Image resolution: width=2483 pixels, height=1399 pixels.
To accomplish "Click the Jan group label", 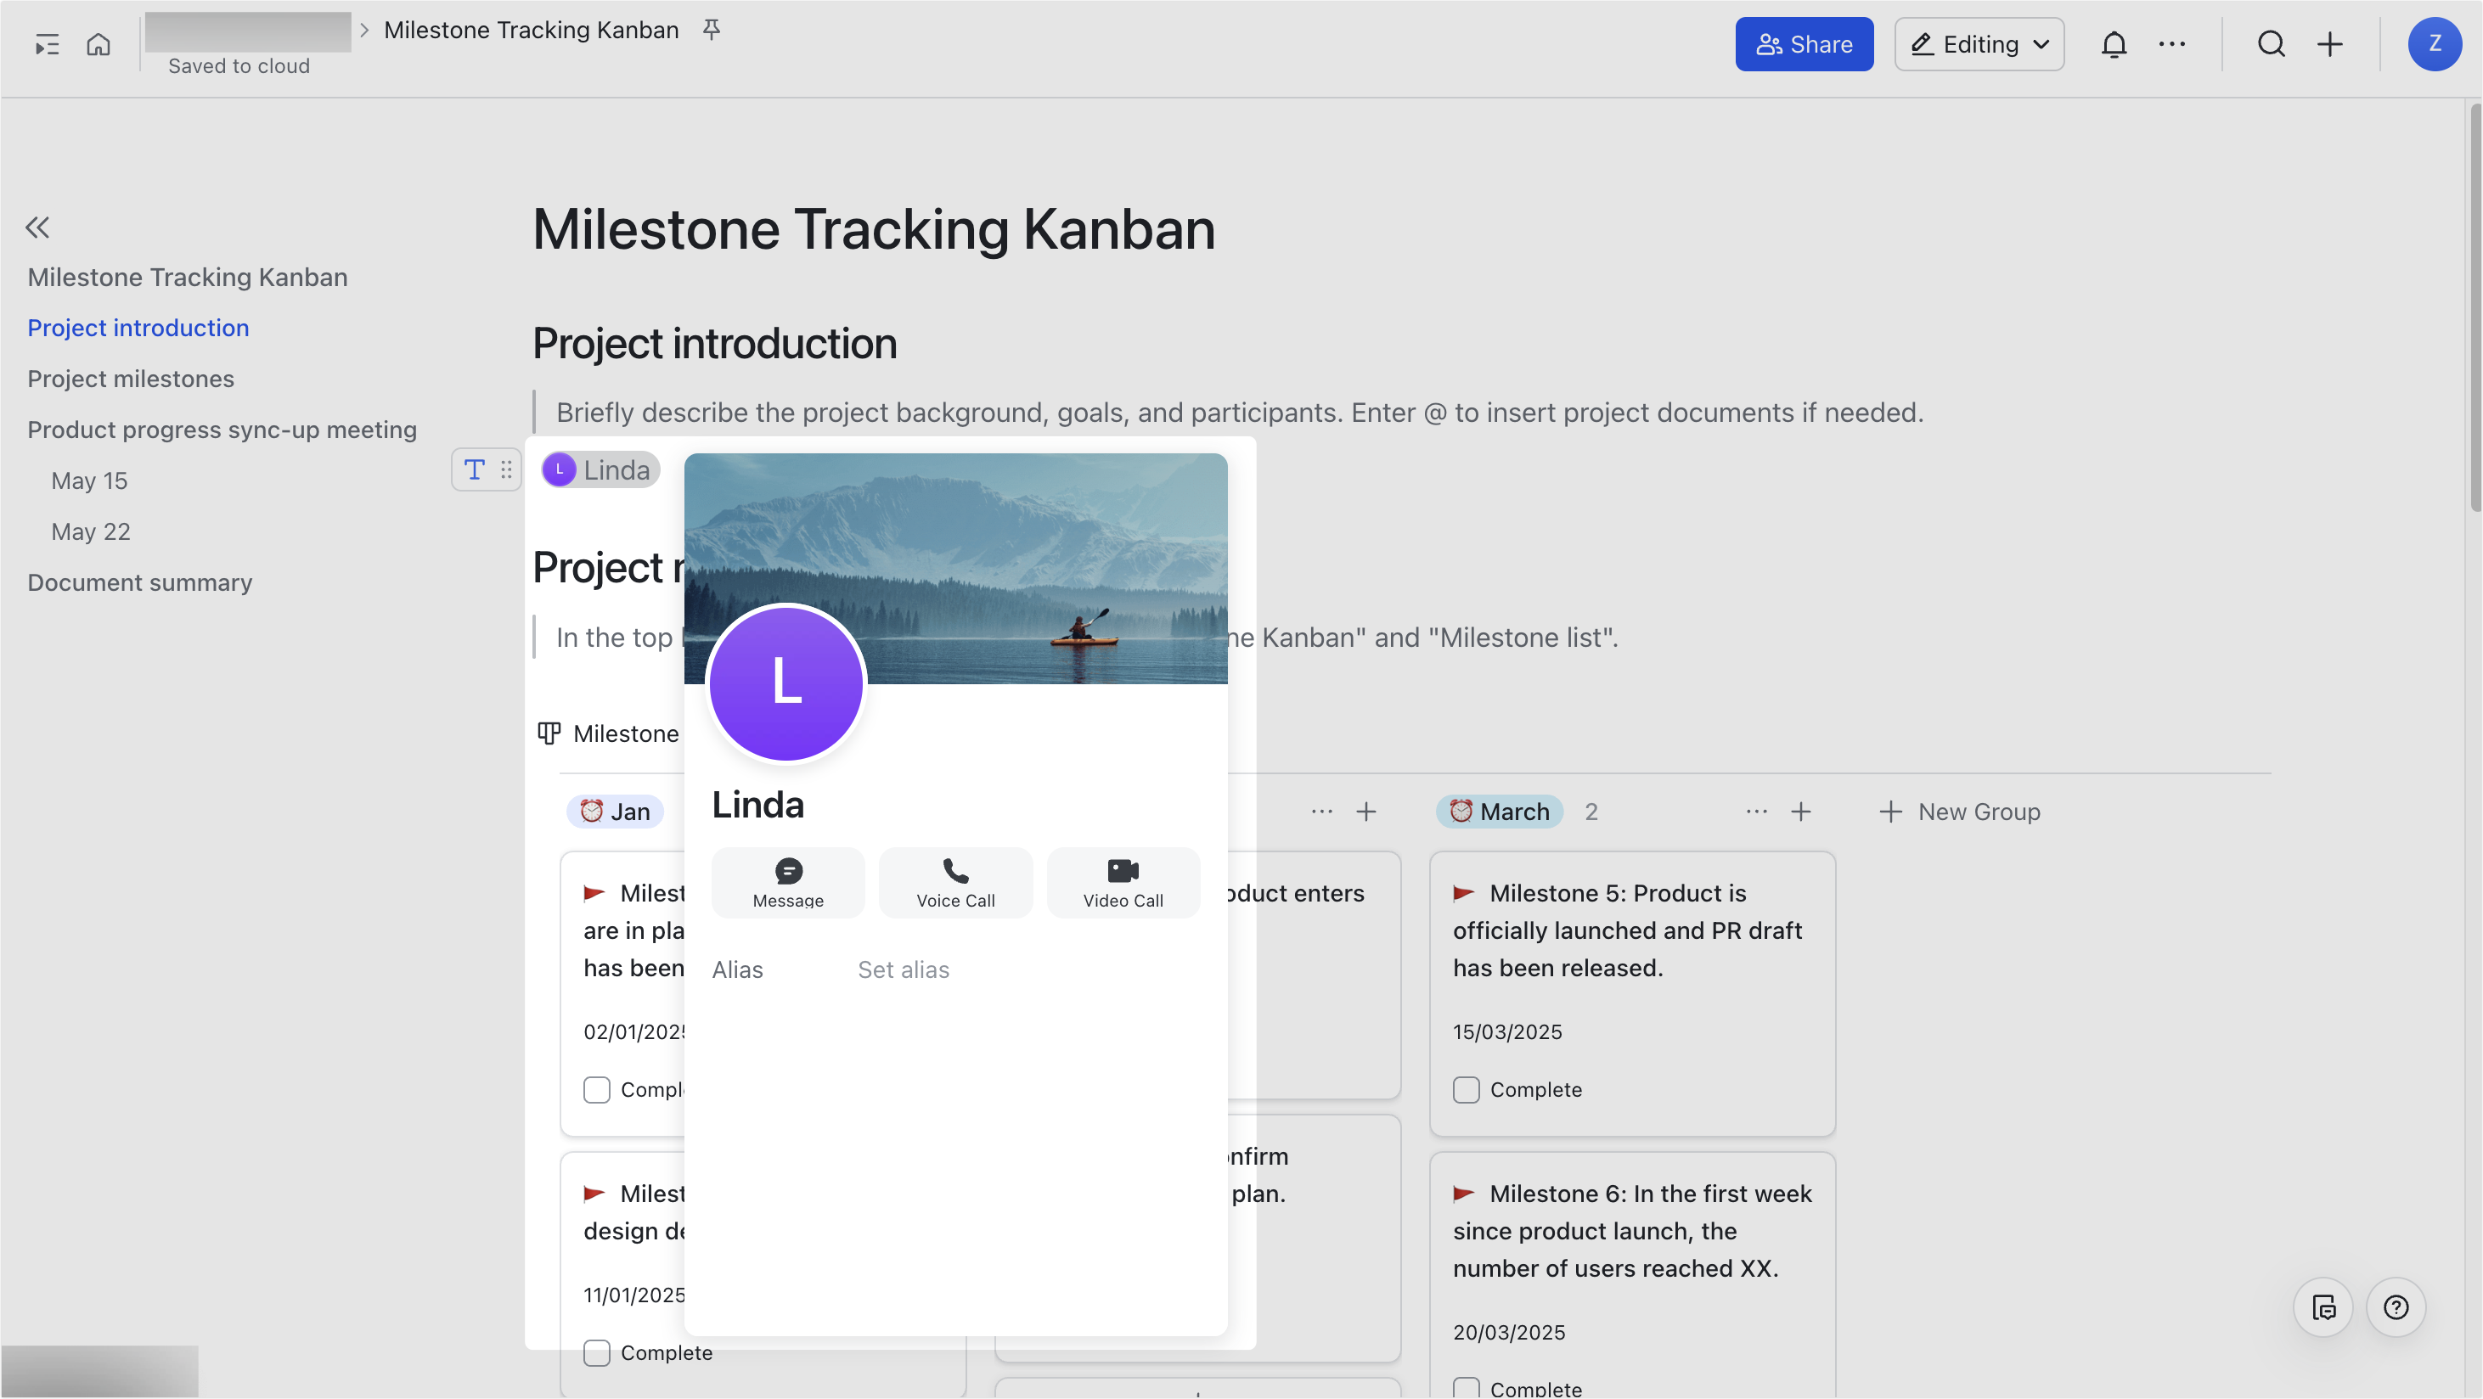I will tap(615, 812).
